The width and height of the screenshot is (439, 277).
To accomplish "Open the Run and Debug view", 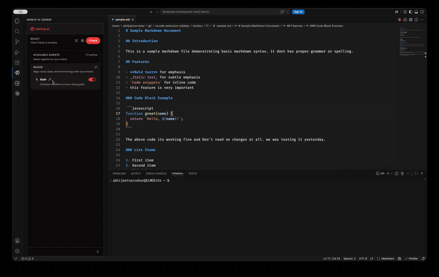I will coord(17,52).
